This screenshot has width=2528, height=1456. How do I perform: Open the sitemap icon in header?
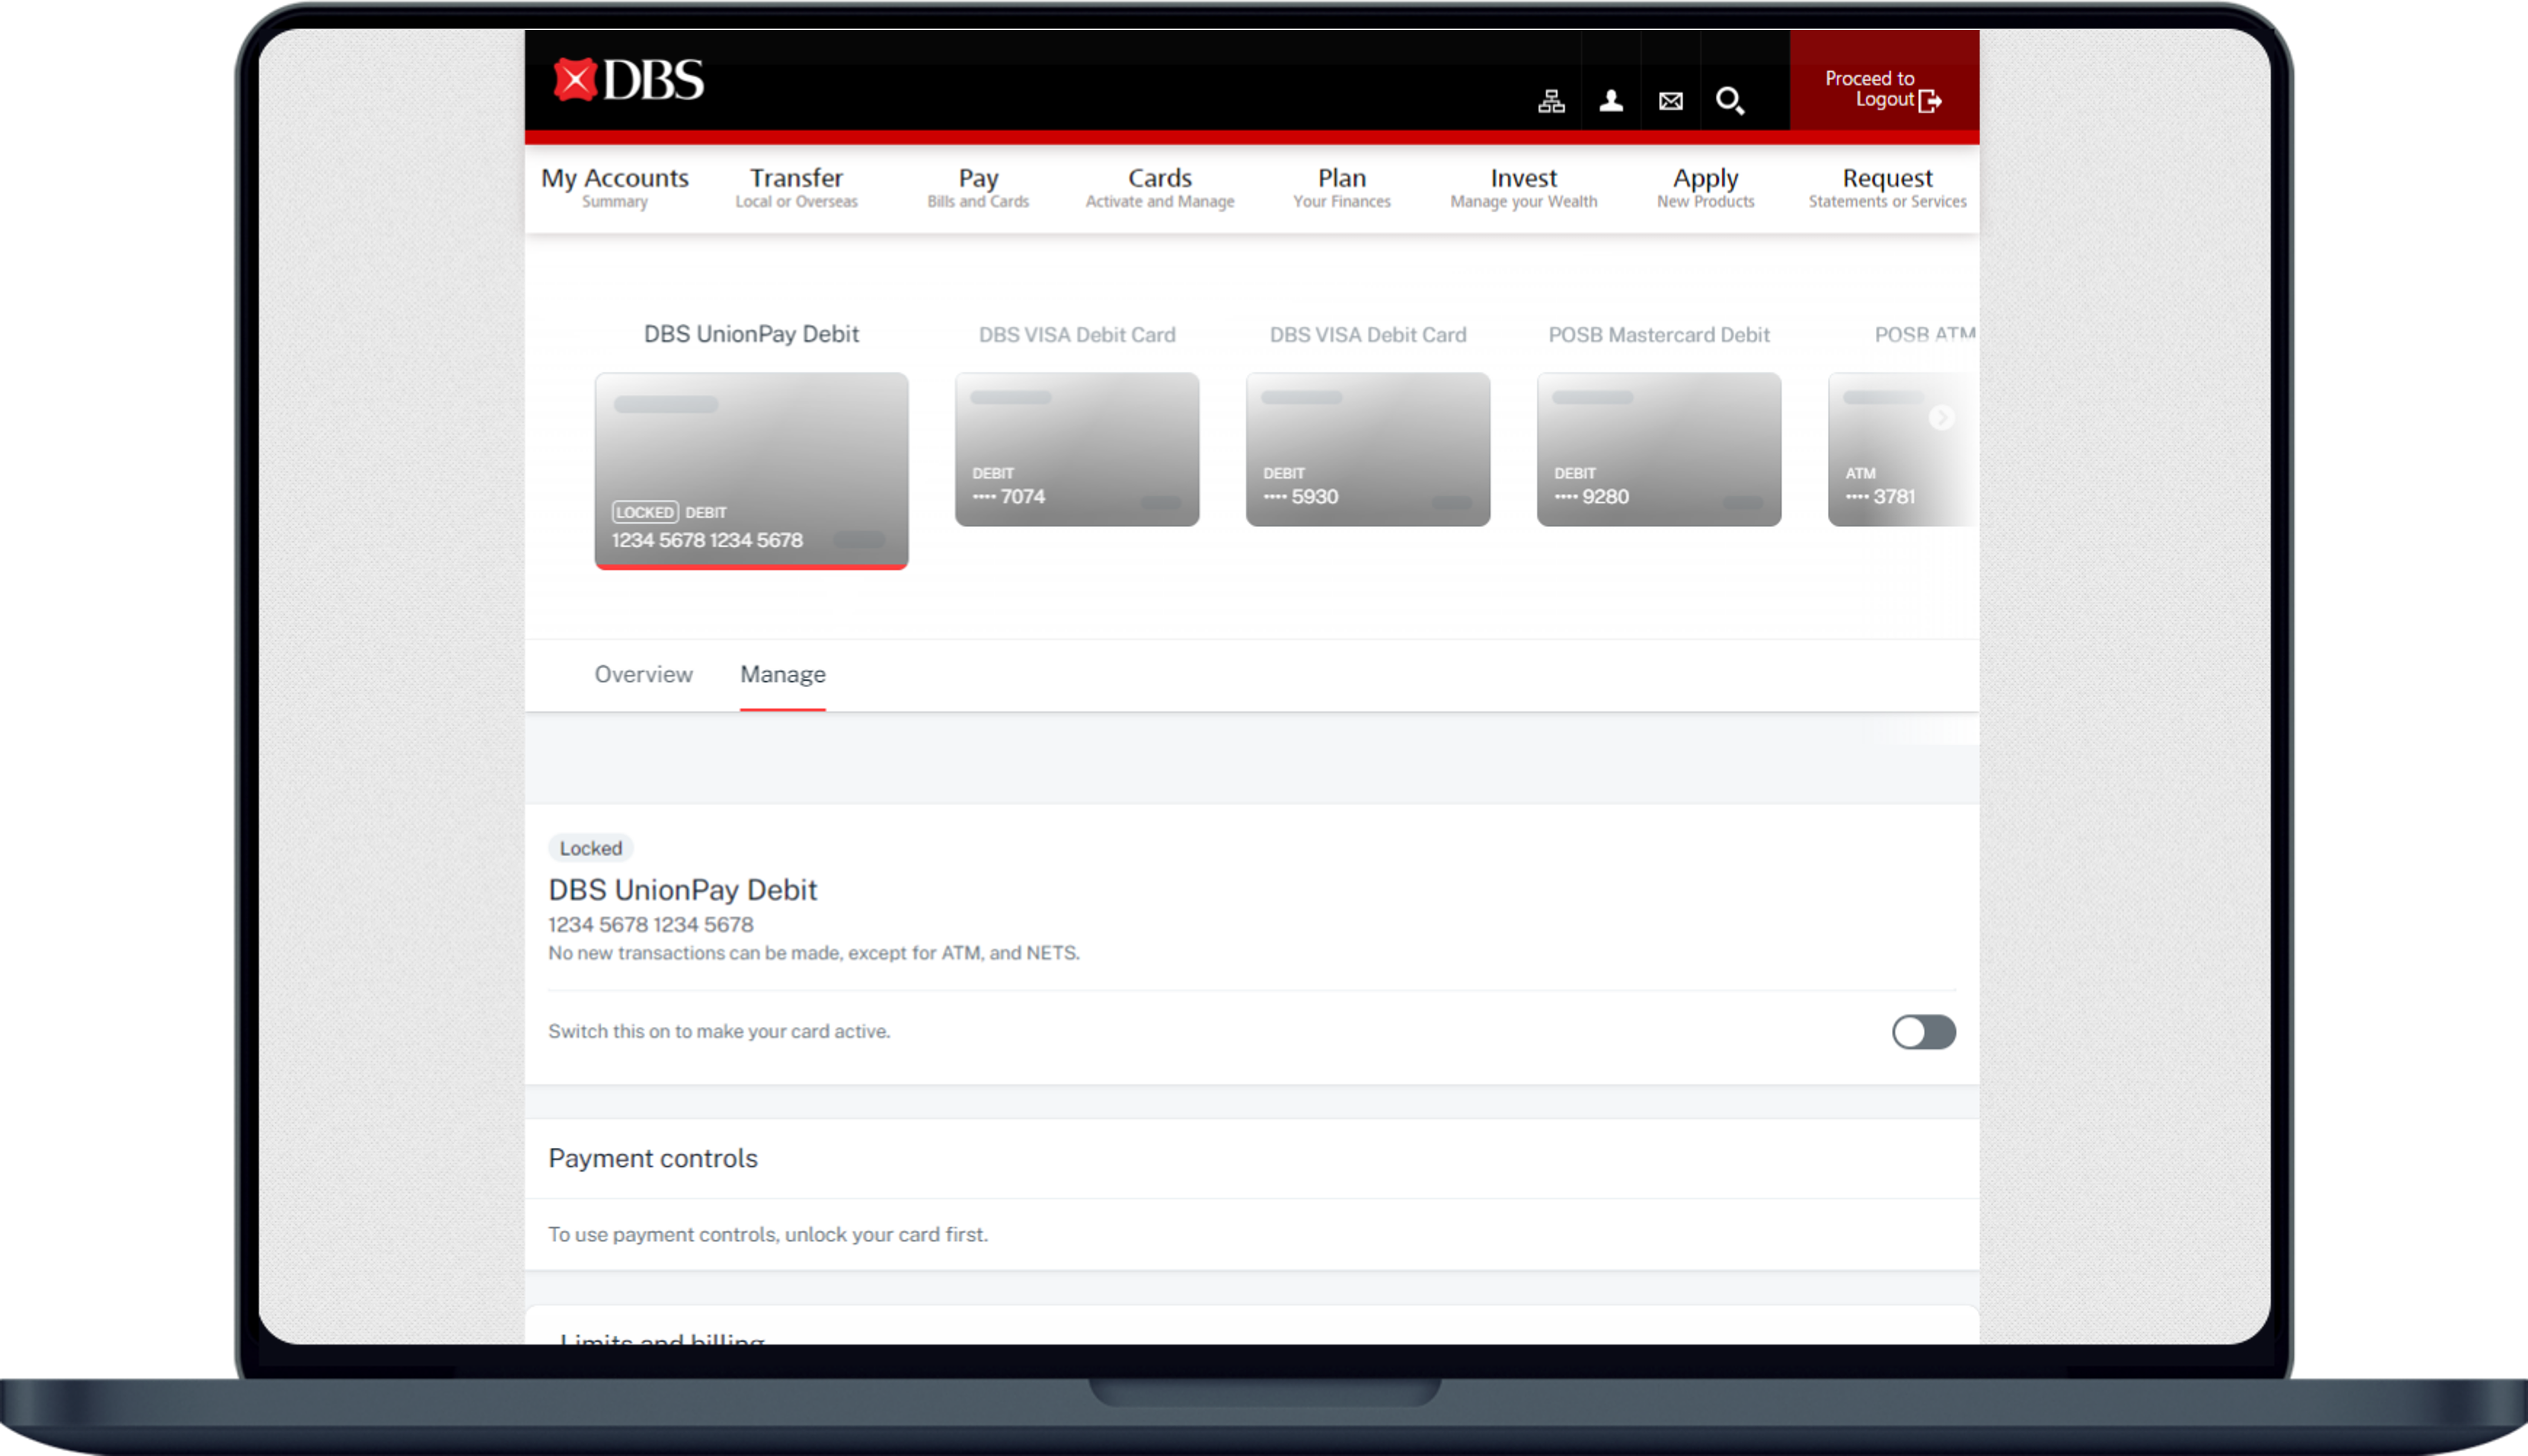click(x=1551, y=101)
